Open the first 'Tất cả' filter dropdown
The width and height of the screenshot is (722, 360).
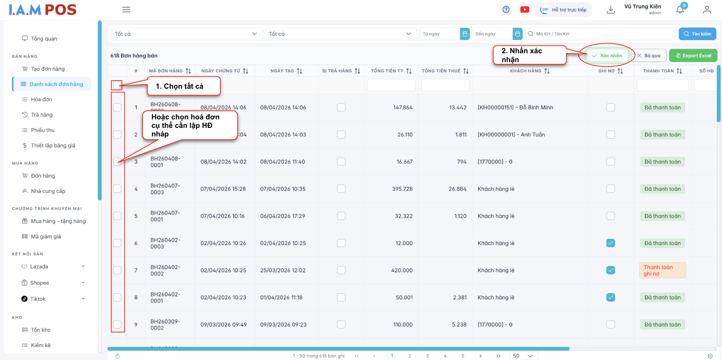pyautogui.click(x=186, y=34)
